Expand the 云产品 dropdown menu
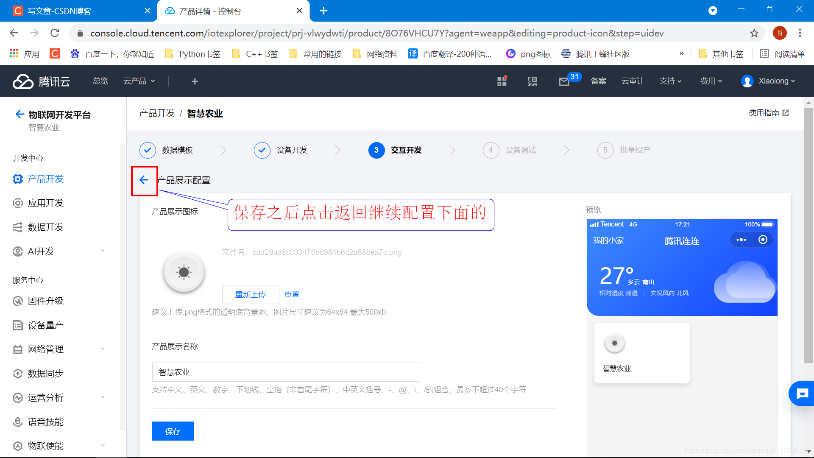814x458 pixels. (139, 81)
